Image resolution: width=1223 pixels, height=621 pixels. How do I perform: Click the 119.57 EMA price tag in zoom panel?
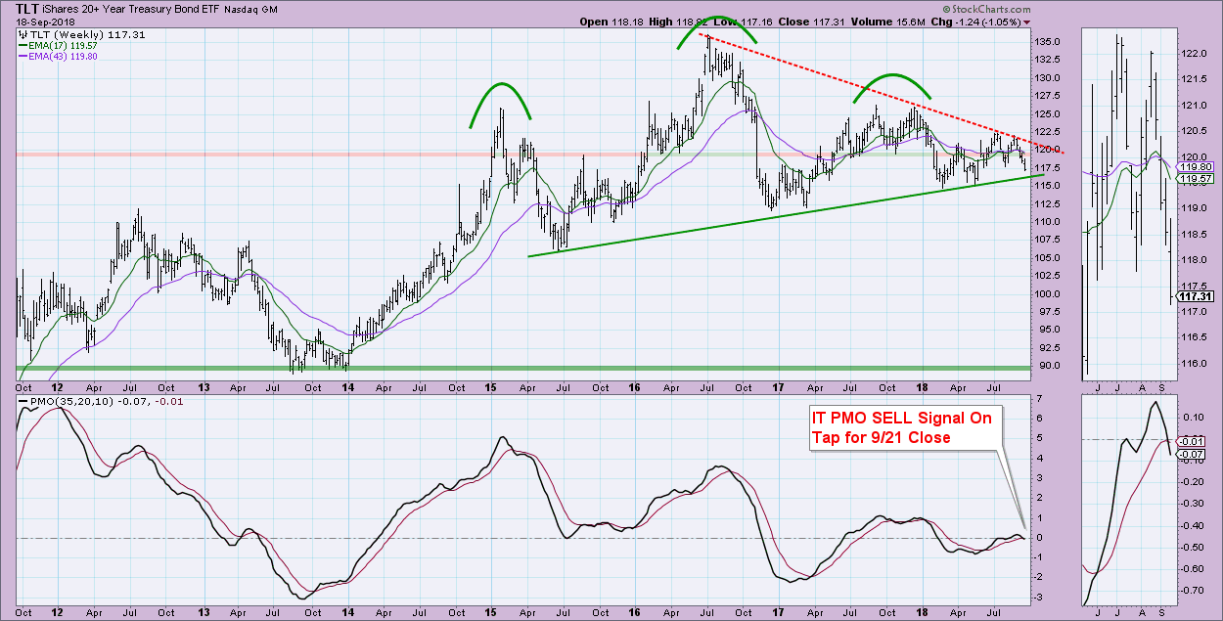(x=1194, y=180)
